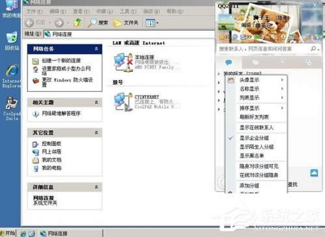The width and height of the screenshot is (325, 237).
Task: Click Internet Explorer quick launch icon
Action: pos(23,234)
